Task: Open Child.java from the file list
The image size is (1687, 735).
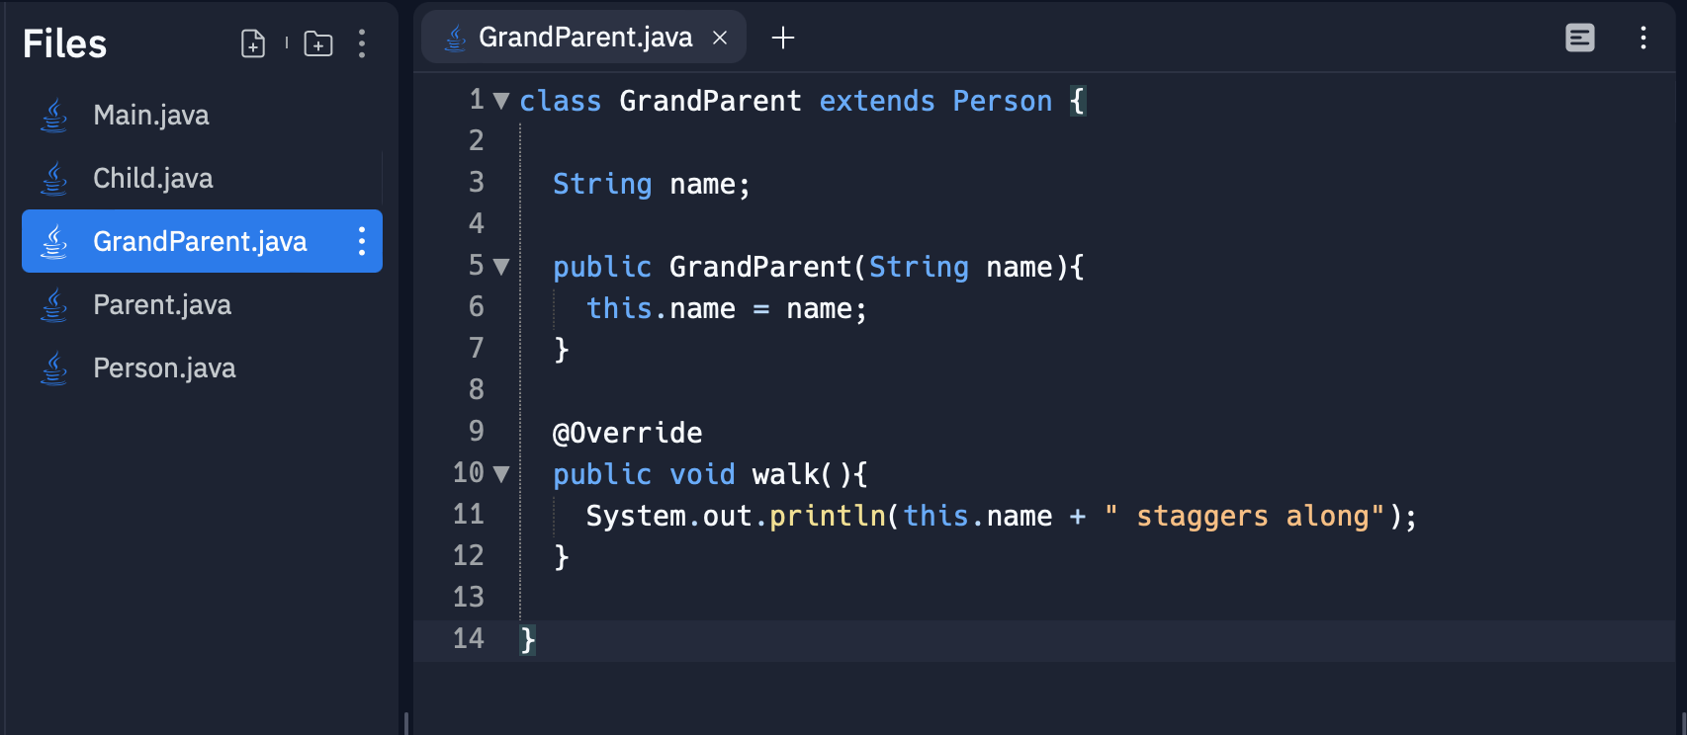Action: 202,179
